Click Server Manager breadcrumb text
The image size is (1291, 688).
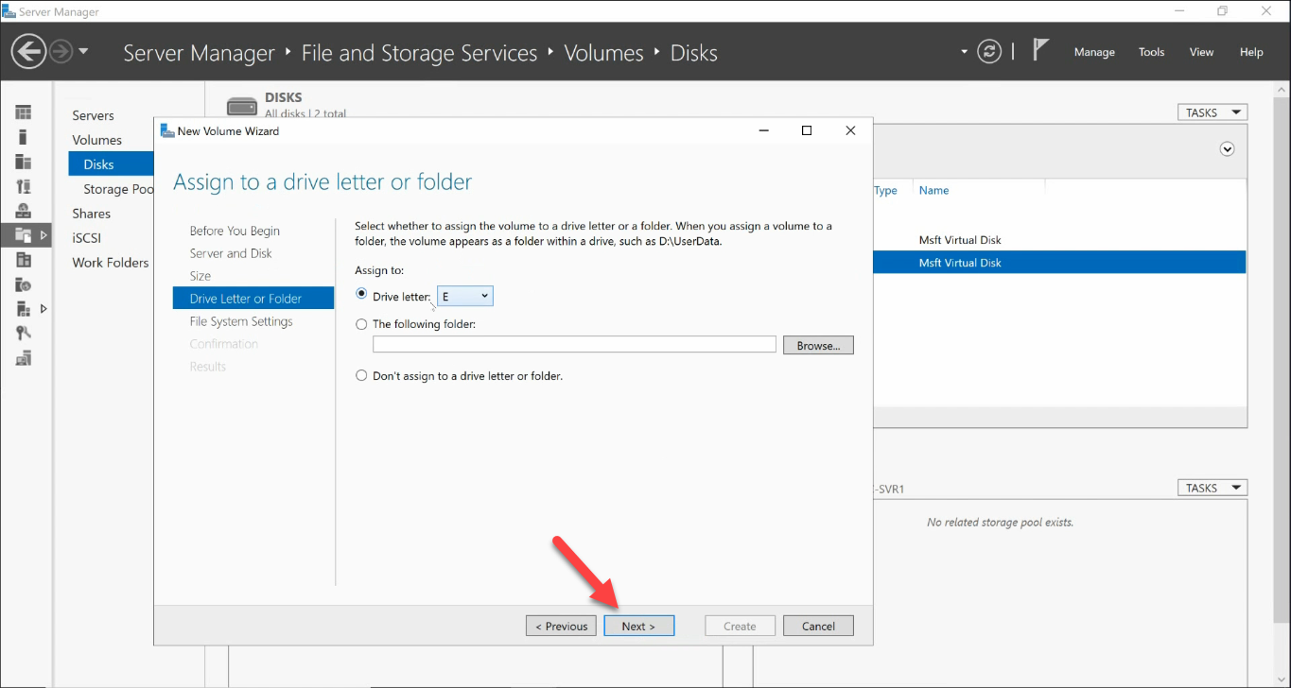click(x=199, y=53)
